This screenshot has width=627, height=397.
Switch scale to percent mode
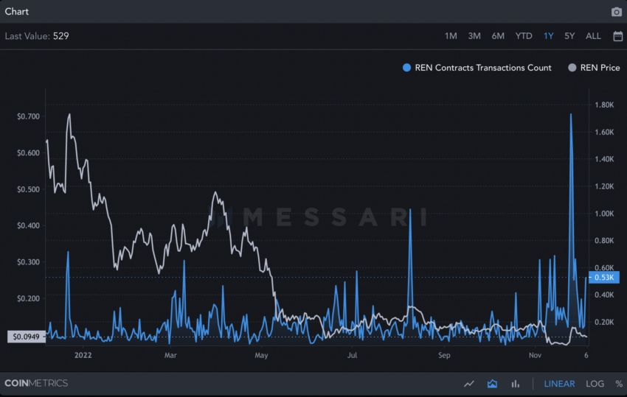(x=619, y=384)
